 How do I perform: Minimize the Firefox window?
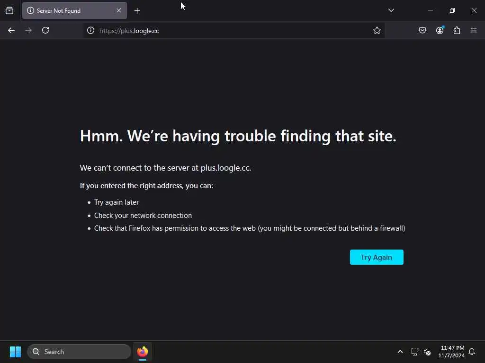[430, 10]
